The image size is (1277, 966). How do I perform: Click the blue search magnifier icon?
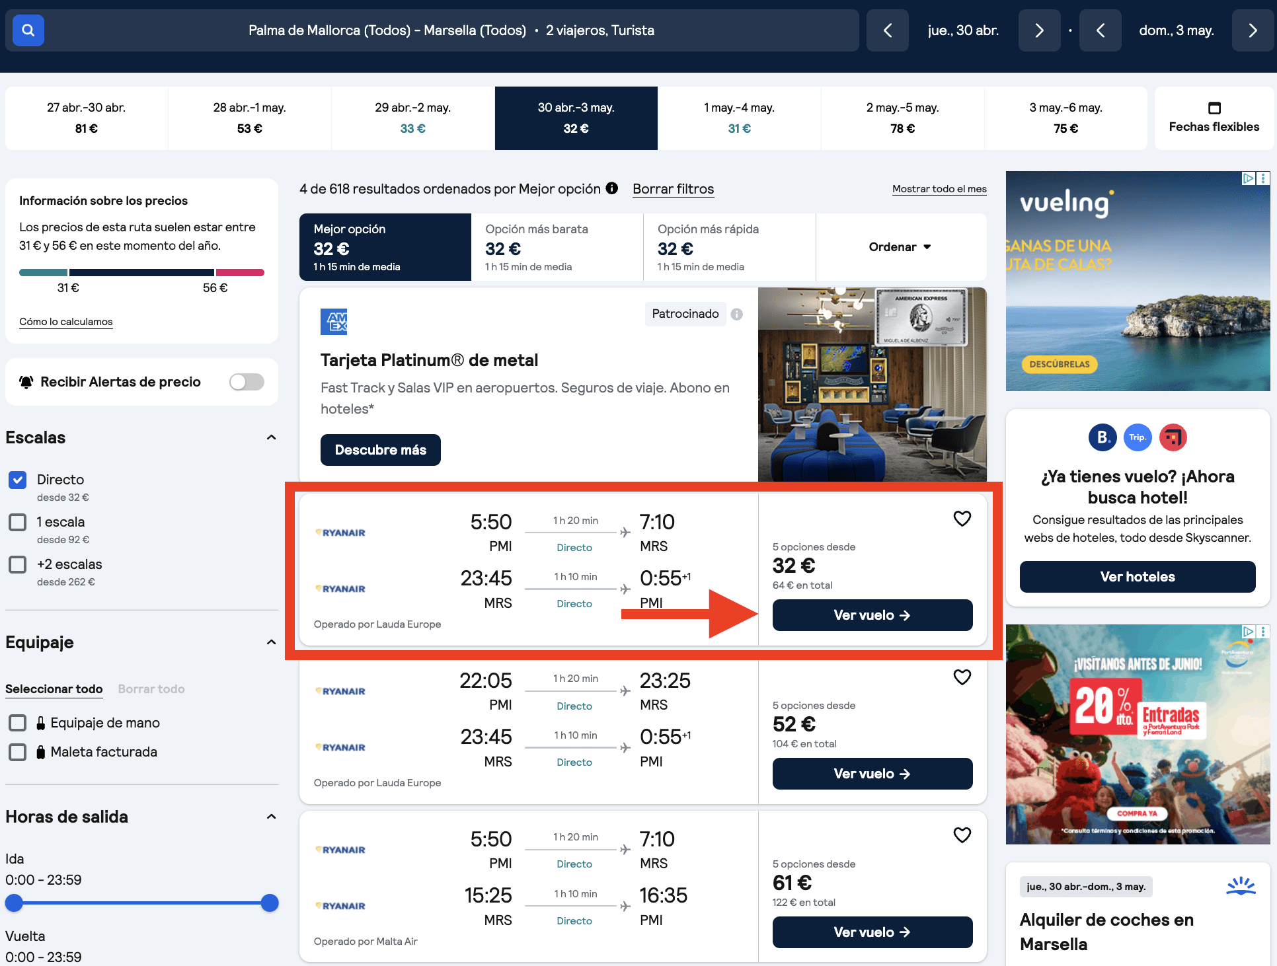(28, 30)
